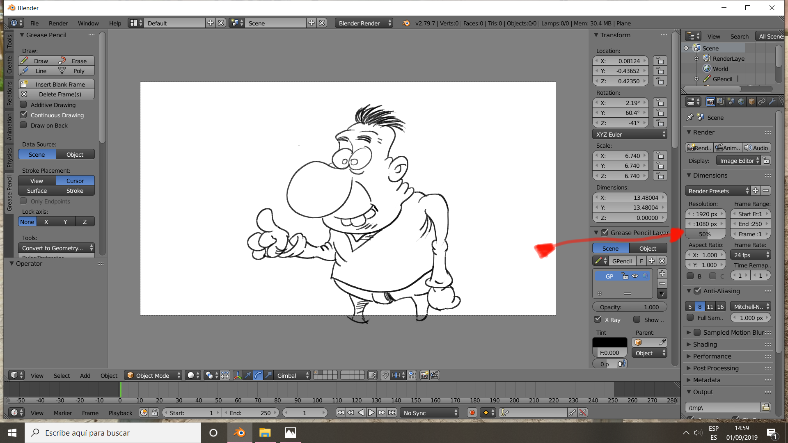Adjust the layer Opacity slider
788x443 pixels.
click(x=630, y=307)
